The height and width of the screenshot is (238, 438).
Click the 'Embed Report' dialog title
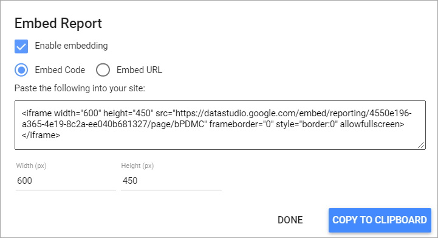(58, 23)
